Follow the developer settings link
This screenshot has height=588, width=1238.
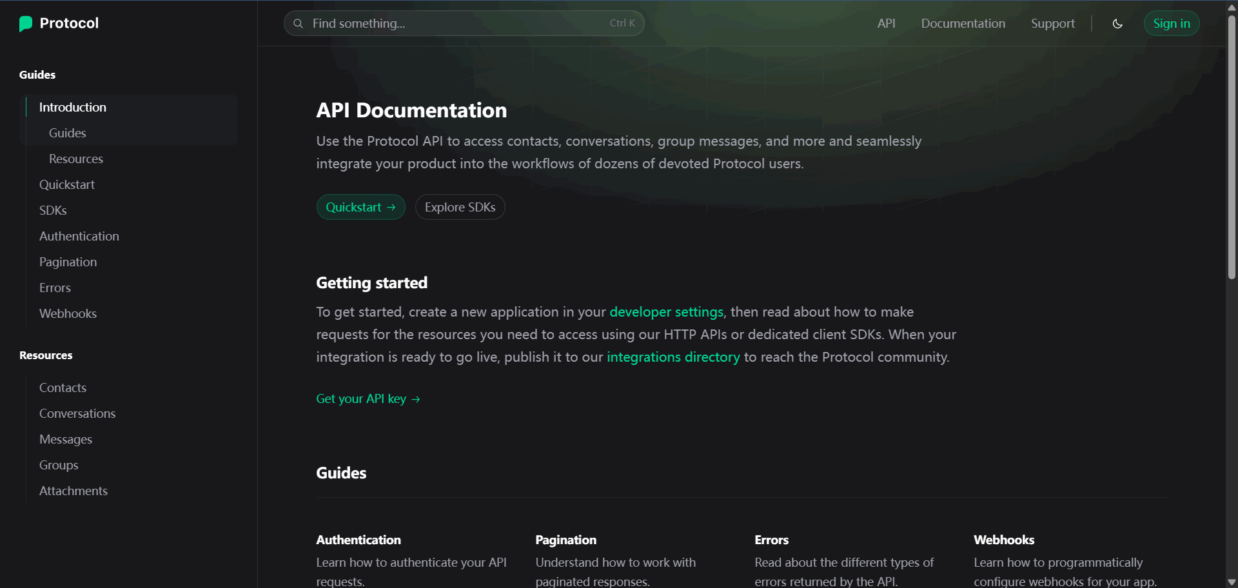point(666,312)
